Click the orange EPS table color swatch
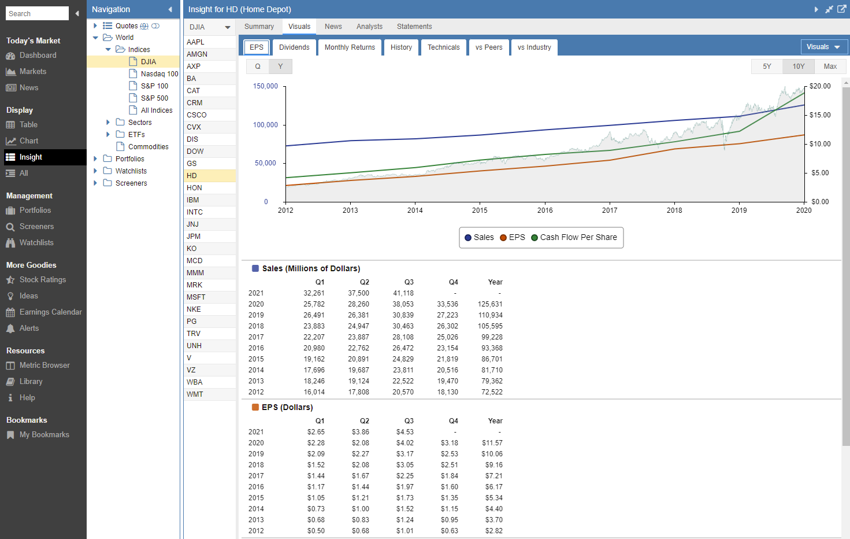 [255, 407]
